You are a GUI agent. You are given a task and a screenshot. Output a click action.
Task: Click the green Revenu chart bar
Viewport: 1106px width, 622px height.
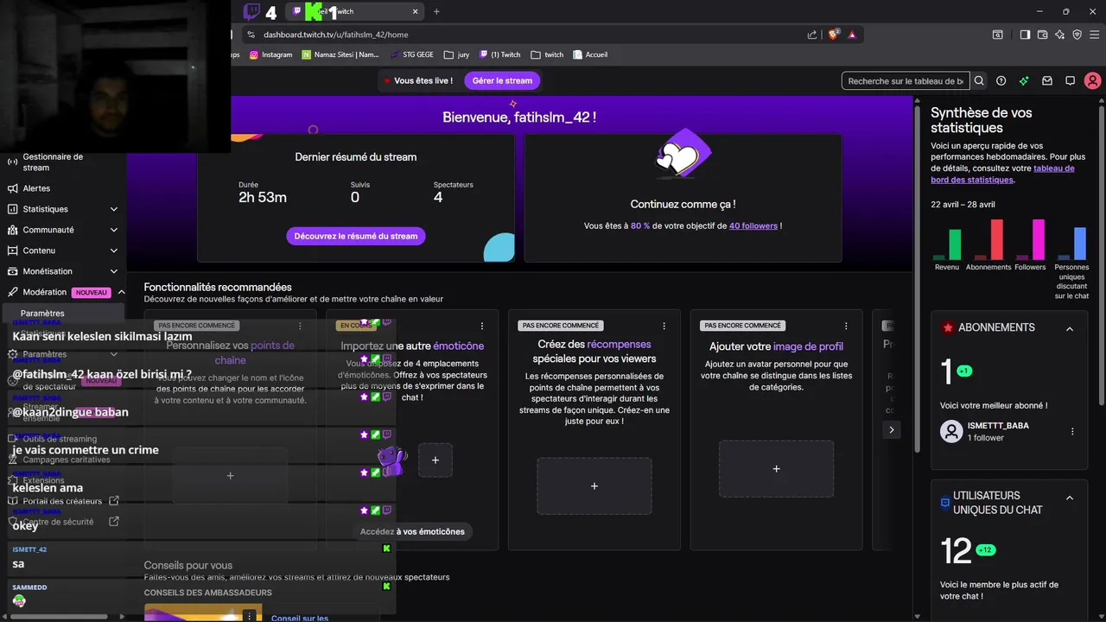click(x=955, y=244)
